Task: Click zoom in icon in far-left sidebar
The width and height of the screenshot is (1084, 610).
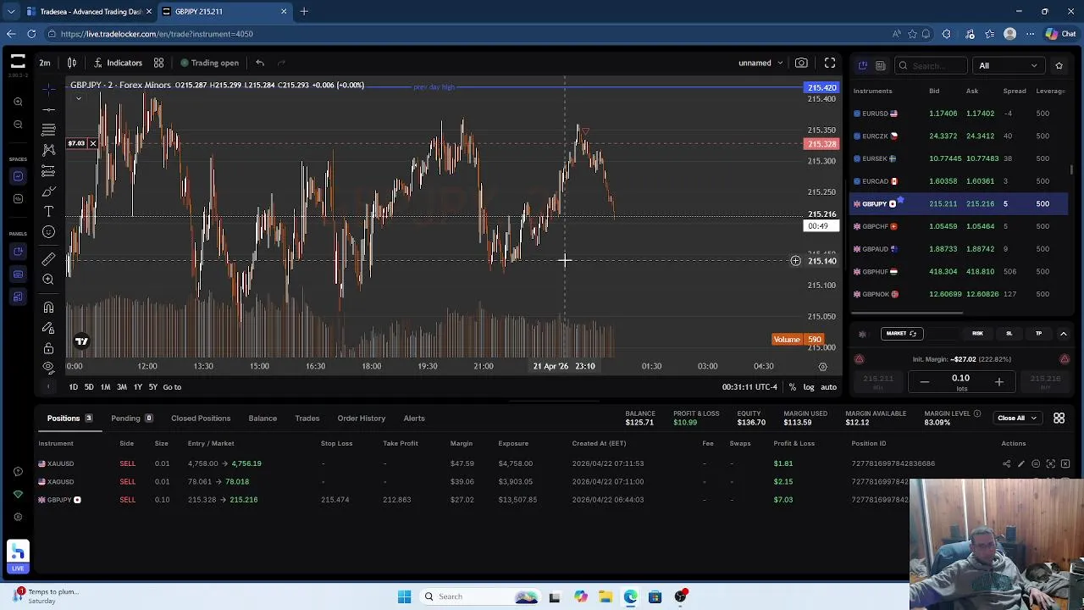Action: coord(18,102)
